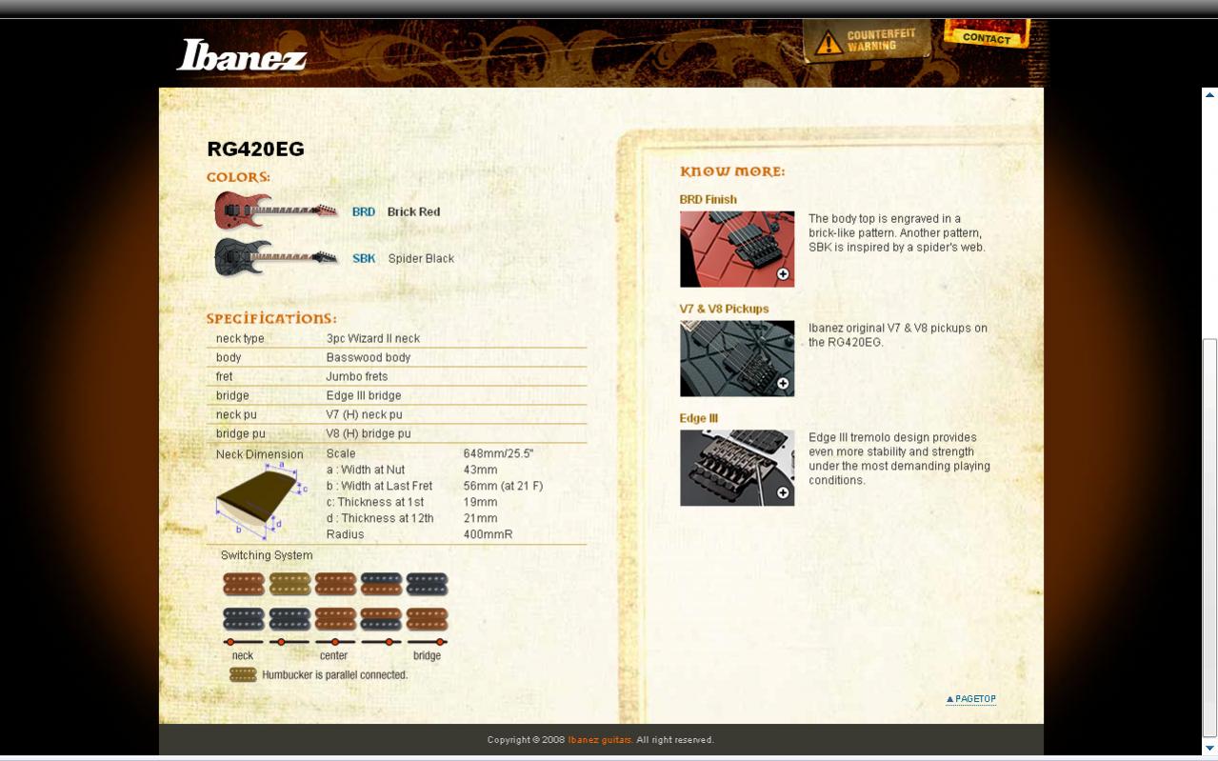
Task: Click the '400mmR' radius value
Action: click(x=489, y=535)
